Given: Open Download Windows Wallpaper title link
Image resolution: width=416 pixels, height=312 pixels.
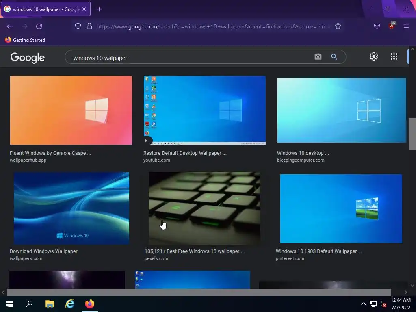Looking at the screenshot, I should tap(43, 251).
